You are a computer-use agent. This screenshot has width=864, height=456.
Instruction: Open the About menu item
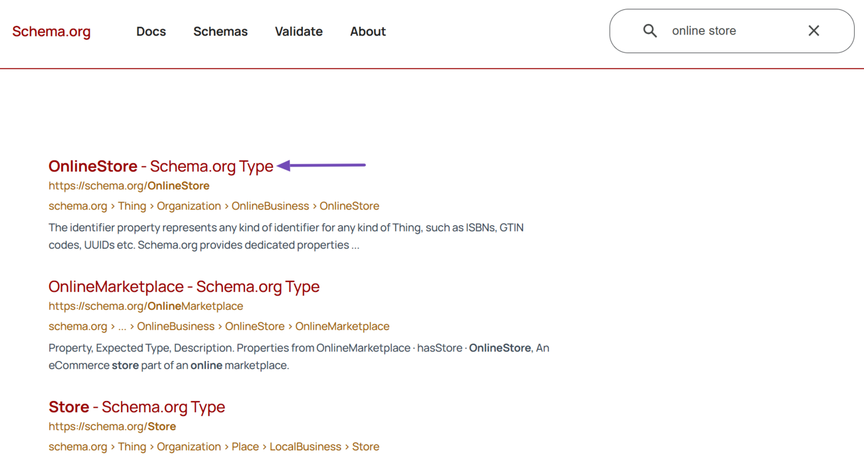(368, 31)
